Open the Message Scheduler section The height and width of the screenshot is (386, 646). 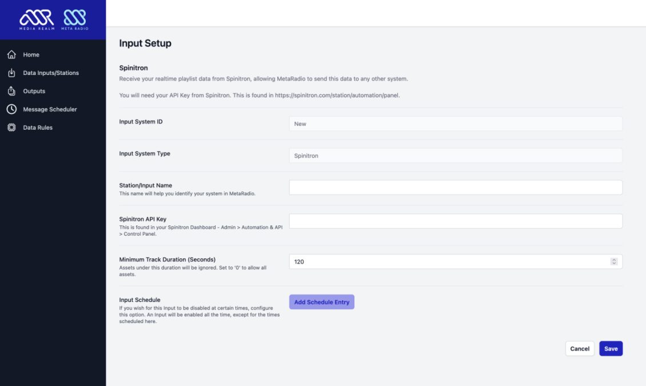pyautogui.click(x=50, y=109)
